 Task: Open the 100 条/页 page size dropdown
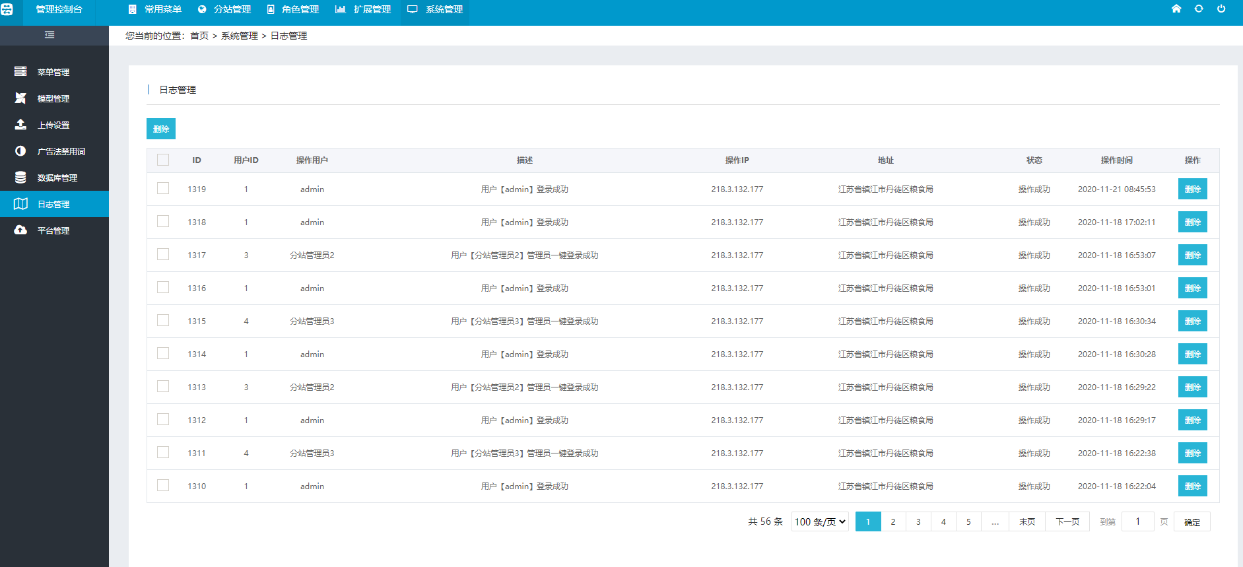click(820, 521)
